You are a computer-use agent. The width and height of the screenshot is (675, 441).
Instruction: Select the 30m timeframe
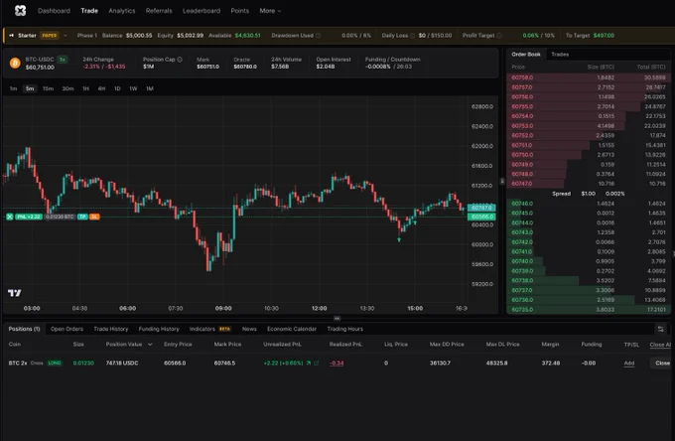tap(68, 88)
